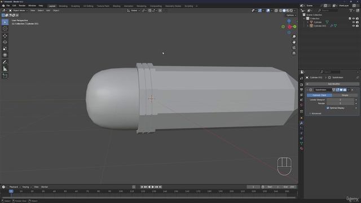Open the Render menu
The height and width of the screenshot is (203, 361).
click(22, 6)
